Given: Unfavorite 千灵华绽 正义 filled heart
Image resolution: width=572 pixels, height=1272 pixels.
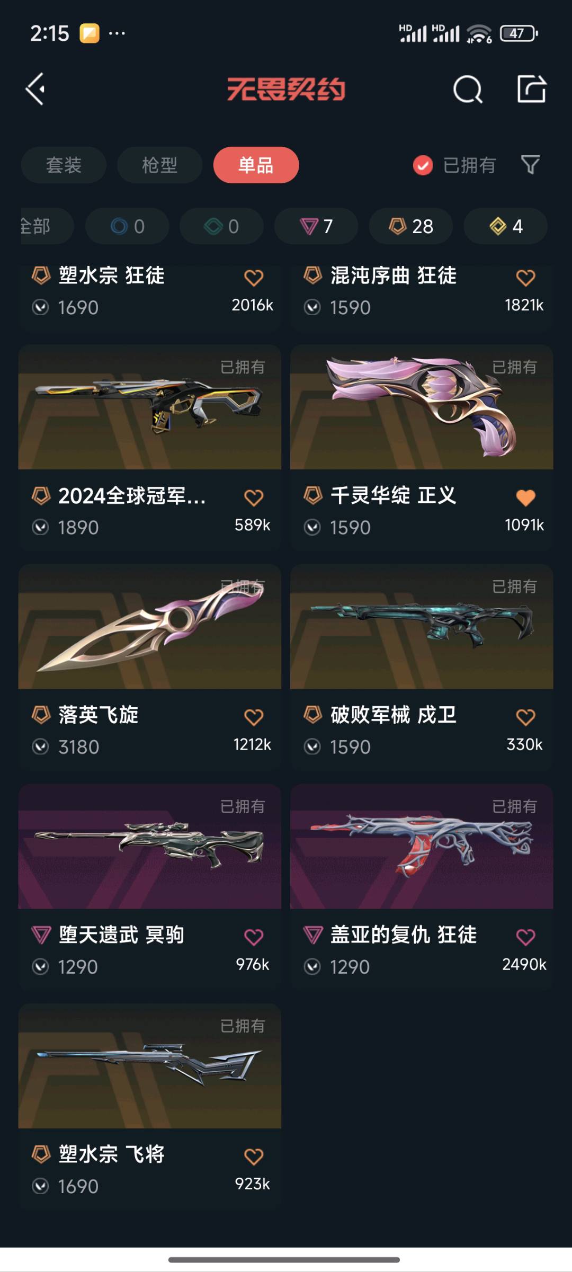Looking at the screenshot, I should [525, 497].
